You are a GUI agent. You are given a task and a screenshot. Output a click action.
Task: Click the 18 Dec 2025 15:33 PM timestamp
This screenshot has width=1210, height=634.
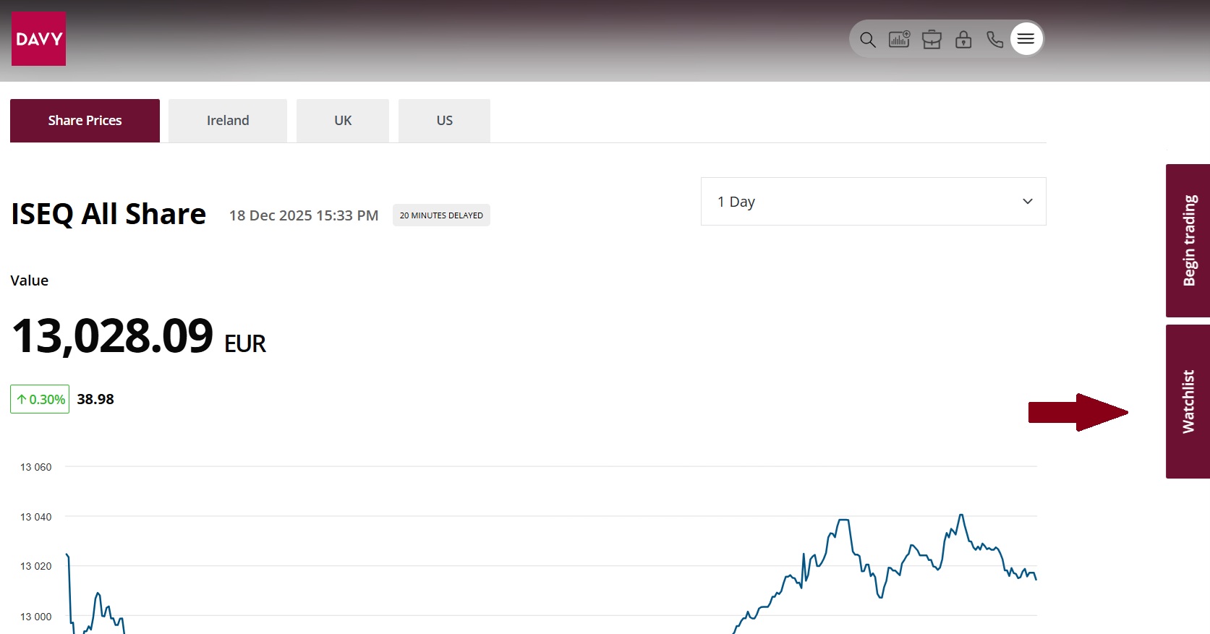coord(304,215)
